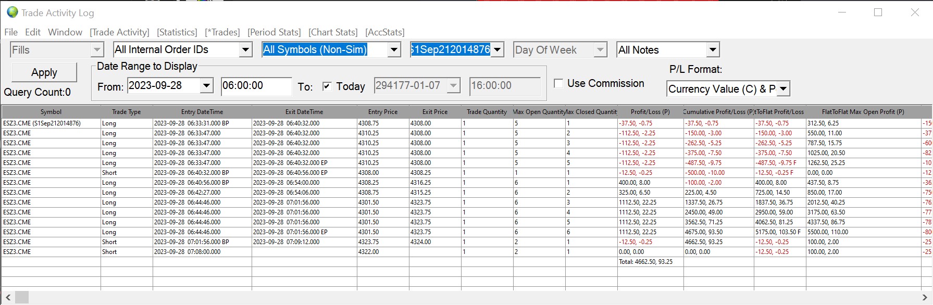Switch to the [*Trades] tab
Screen dimensions: 933x305
pyautogui.click(x=222, y=32)
